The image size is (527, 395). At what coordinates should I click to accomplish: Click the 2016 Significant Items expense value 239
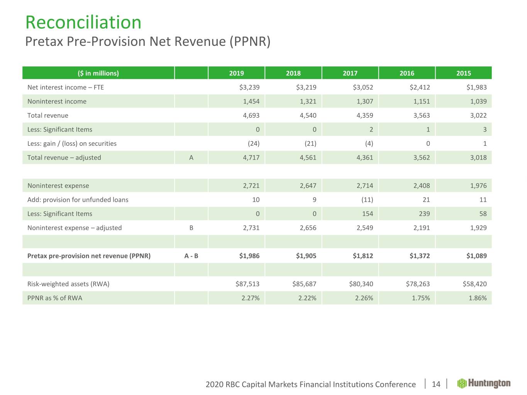(x=424, y=214)
